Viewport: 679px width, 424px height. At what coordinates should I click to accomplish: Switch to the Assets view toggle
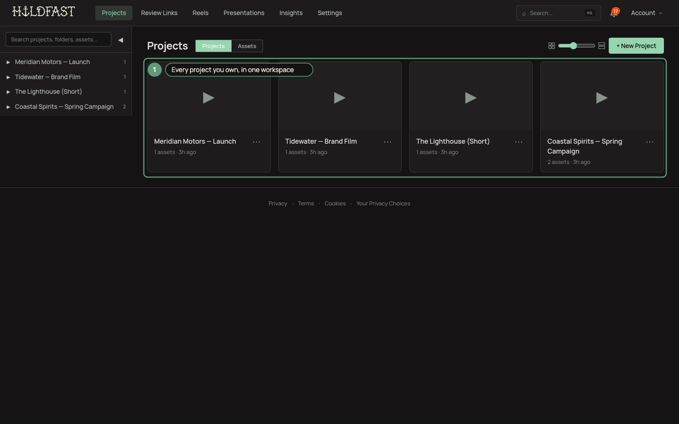click(247, 46)
